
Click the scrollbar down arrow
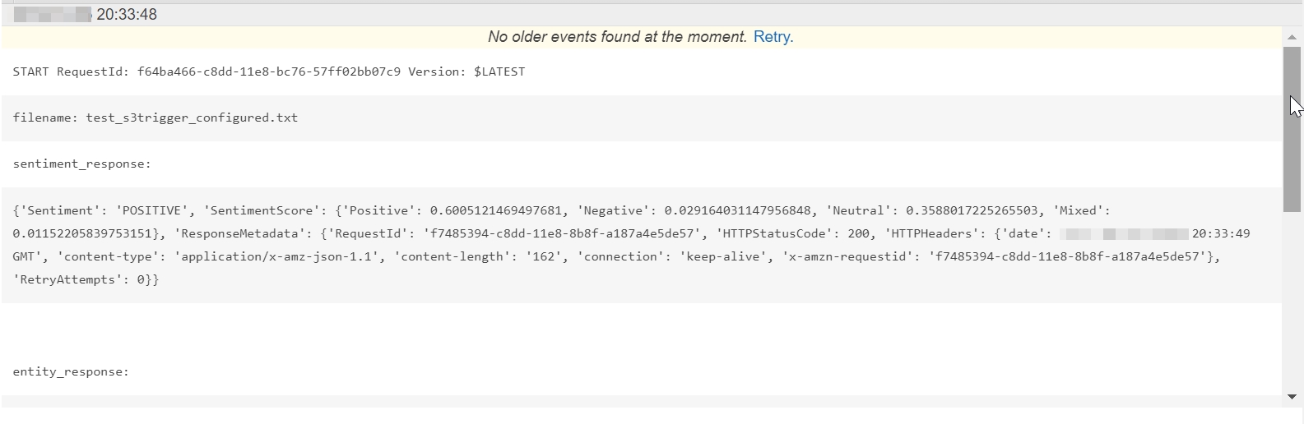coord(1292,397)
